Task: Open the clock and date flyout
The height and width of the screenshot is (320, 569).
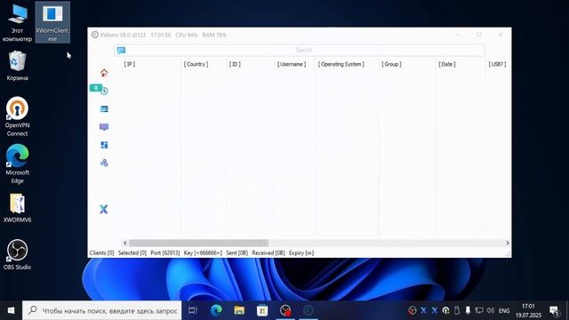Action: [x=528, y=310]
